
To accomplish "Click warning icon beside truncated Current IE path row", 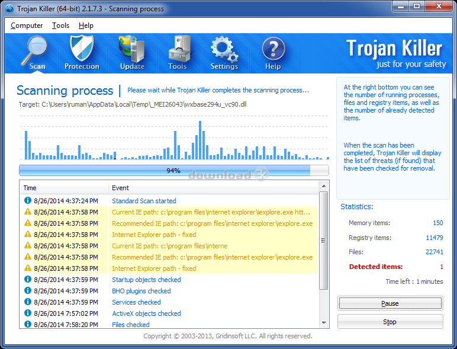I will [x=28, y=245].
